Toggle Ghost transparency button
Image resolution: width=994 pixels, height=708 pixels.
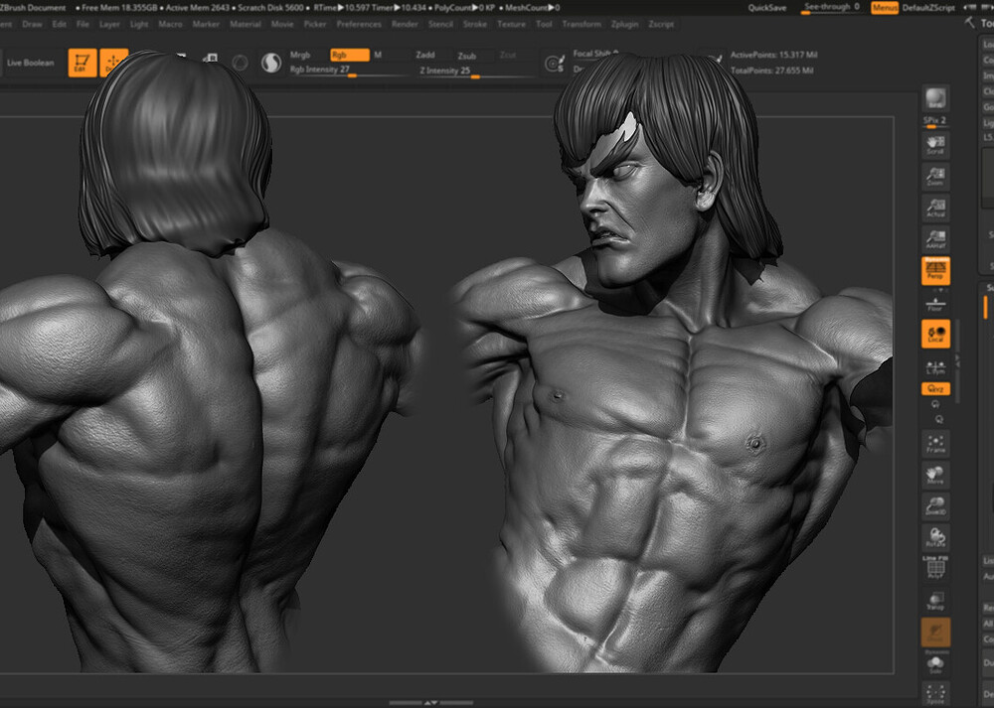(935, 632)
